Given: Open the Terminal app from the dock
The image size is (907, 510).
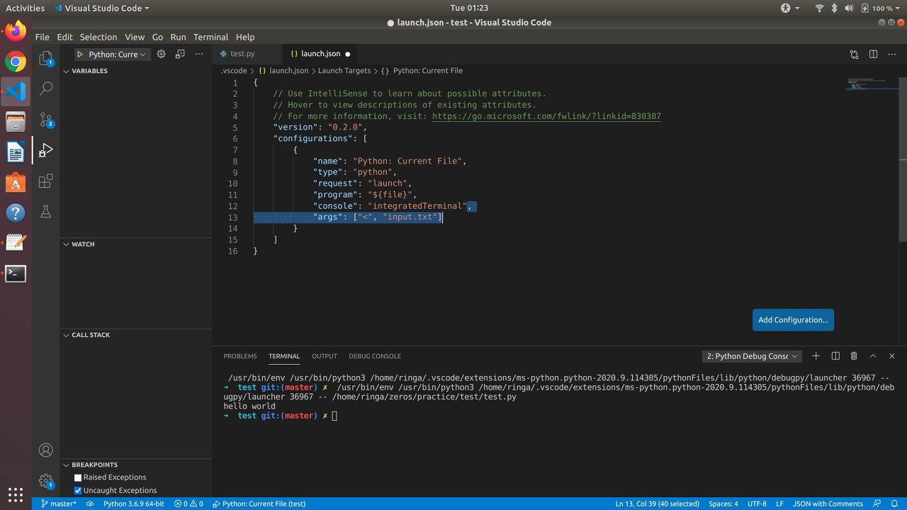Looking at the screenshot, I should point(16,273).
